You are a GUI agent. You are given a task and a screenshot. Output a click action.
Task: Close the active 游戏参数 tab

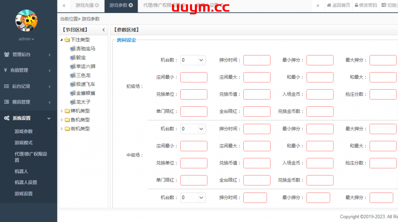tap(131, 5)
